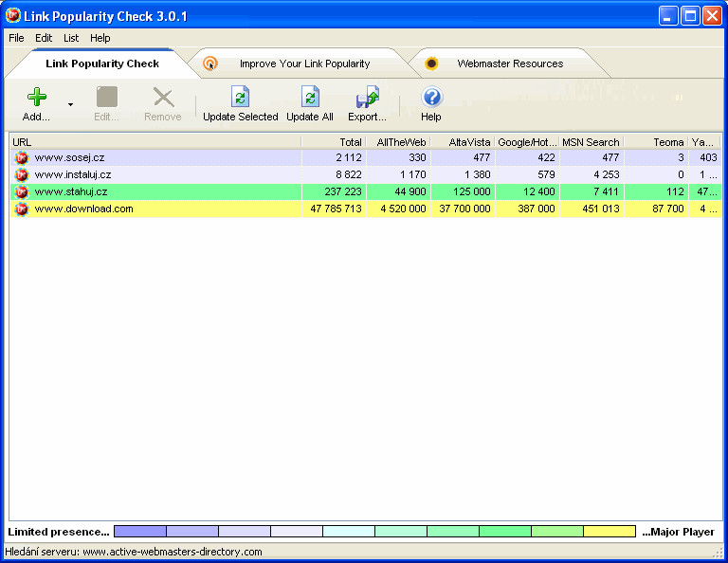Switch to Webmaster Resources tab
The image size is (728, 563).
click(510, 64)
